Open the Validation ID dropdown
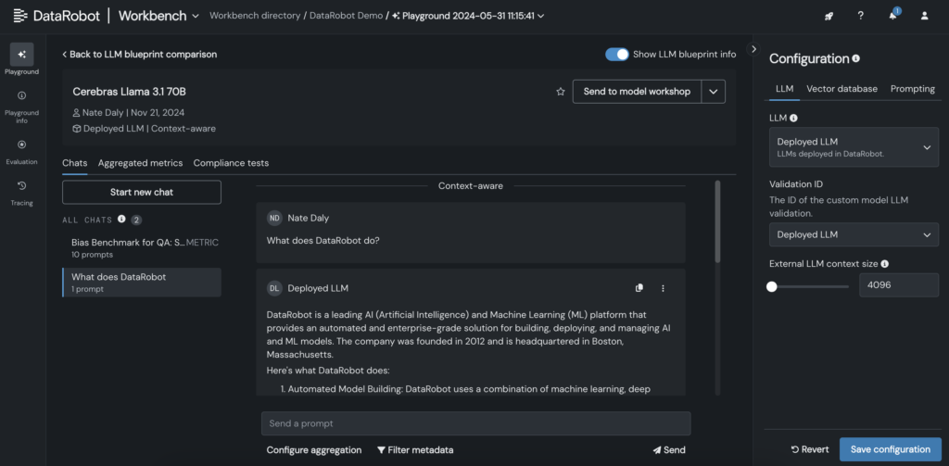The image size is (949, 466). click(x=854, y=234)
